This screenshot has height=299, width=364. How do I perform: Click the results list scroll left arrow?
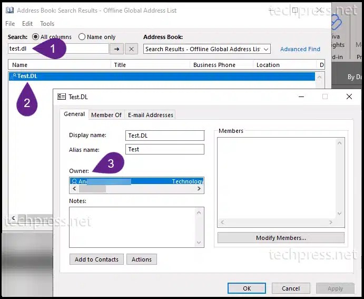click(14, 218)
